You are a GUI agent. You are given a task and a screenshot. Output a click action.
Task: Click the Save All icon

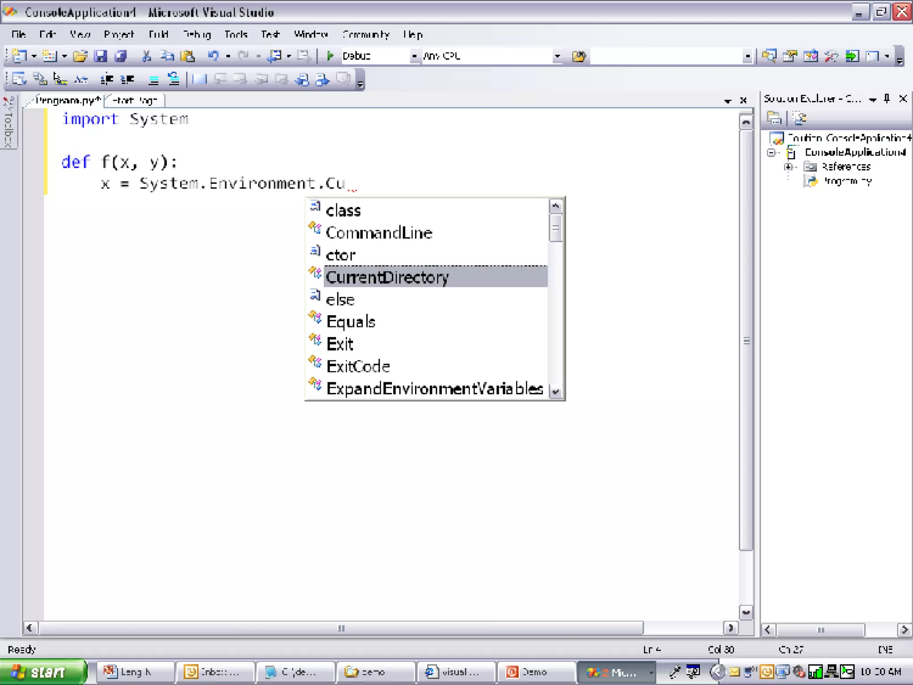pos(121,56)
